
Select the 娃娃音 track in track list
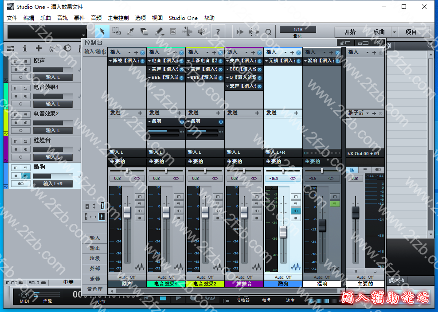tap(42, 140)
